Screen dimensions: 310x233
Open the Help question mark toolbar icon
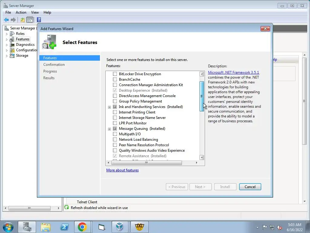pos(39,20)
